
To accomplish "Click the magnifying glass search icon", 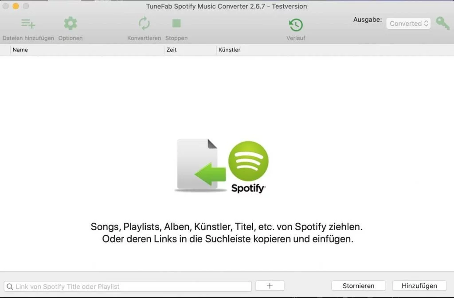I will (x=10, y=286).
